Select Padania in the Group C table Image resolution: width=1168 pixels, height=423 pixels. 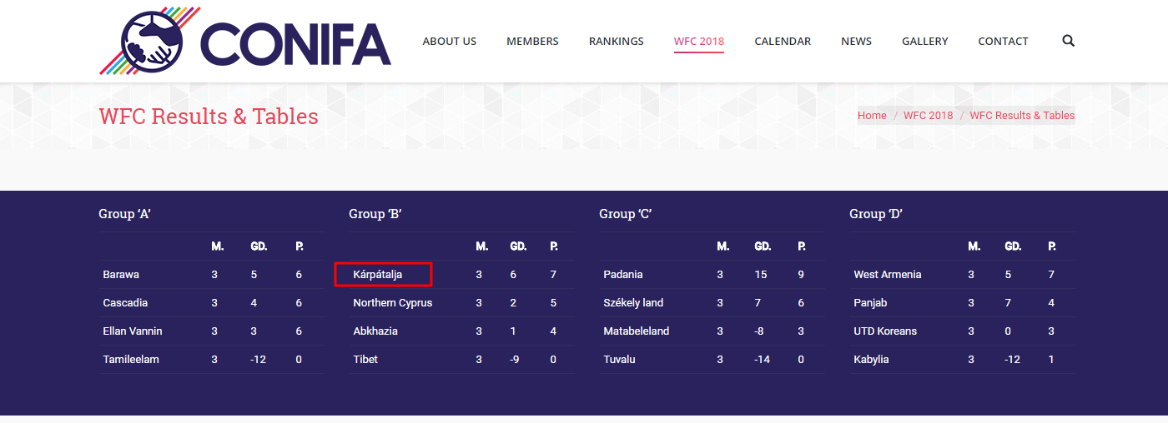[623, 275]
